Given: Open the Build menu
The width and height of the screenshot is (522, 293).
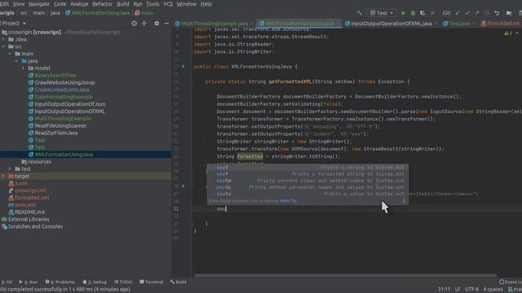Looking at the screenshot, I should [123, 4].
